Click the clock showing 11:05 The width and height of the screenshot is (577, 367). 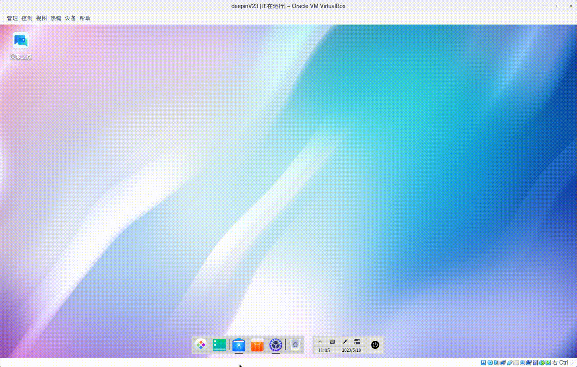[324, 350]
